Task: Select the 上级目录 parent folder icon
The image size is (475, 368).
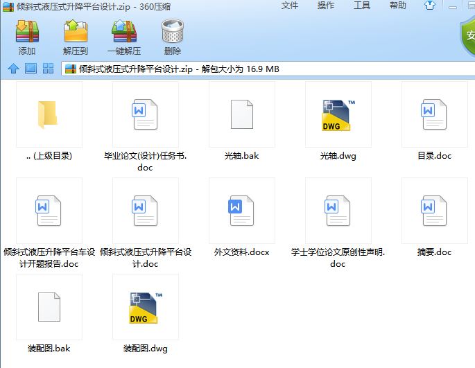Action: (48, 114)
